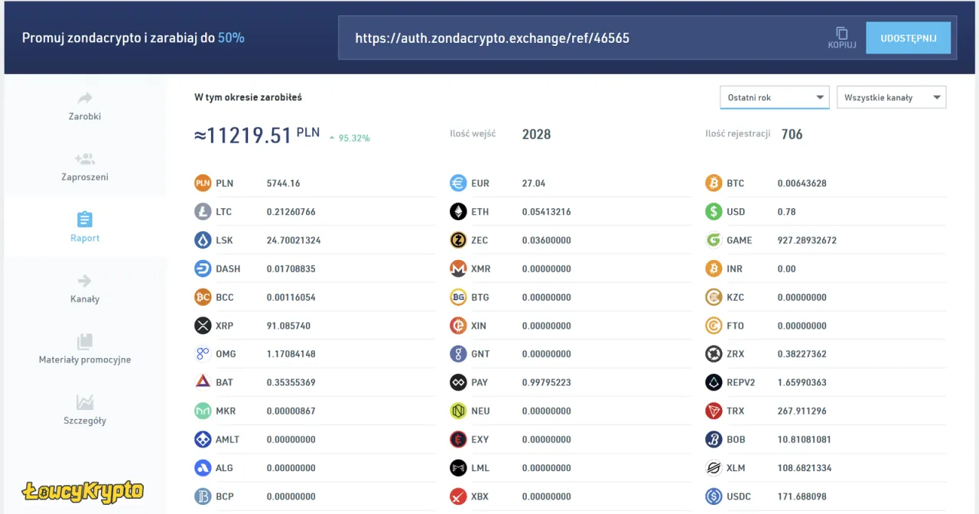Click the BAT coin icon
979x514 pixels.
point(203,382)
